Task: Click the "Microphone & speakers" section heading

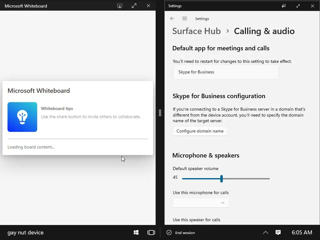Action: pyautogui.click(x=206, y=156)
